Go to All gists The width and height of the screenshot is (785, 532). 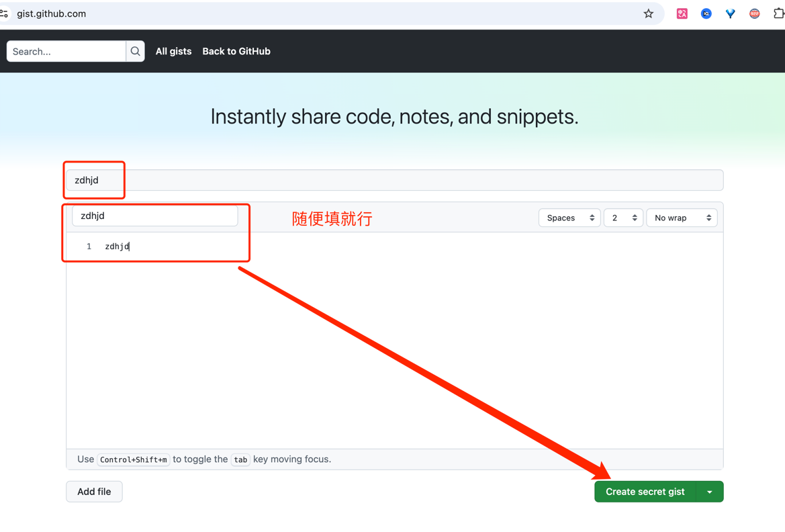coord(173,51)
